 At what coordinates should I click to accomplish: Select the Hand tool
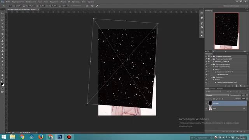click(x=2, y=75)
